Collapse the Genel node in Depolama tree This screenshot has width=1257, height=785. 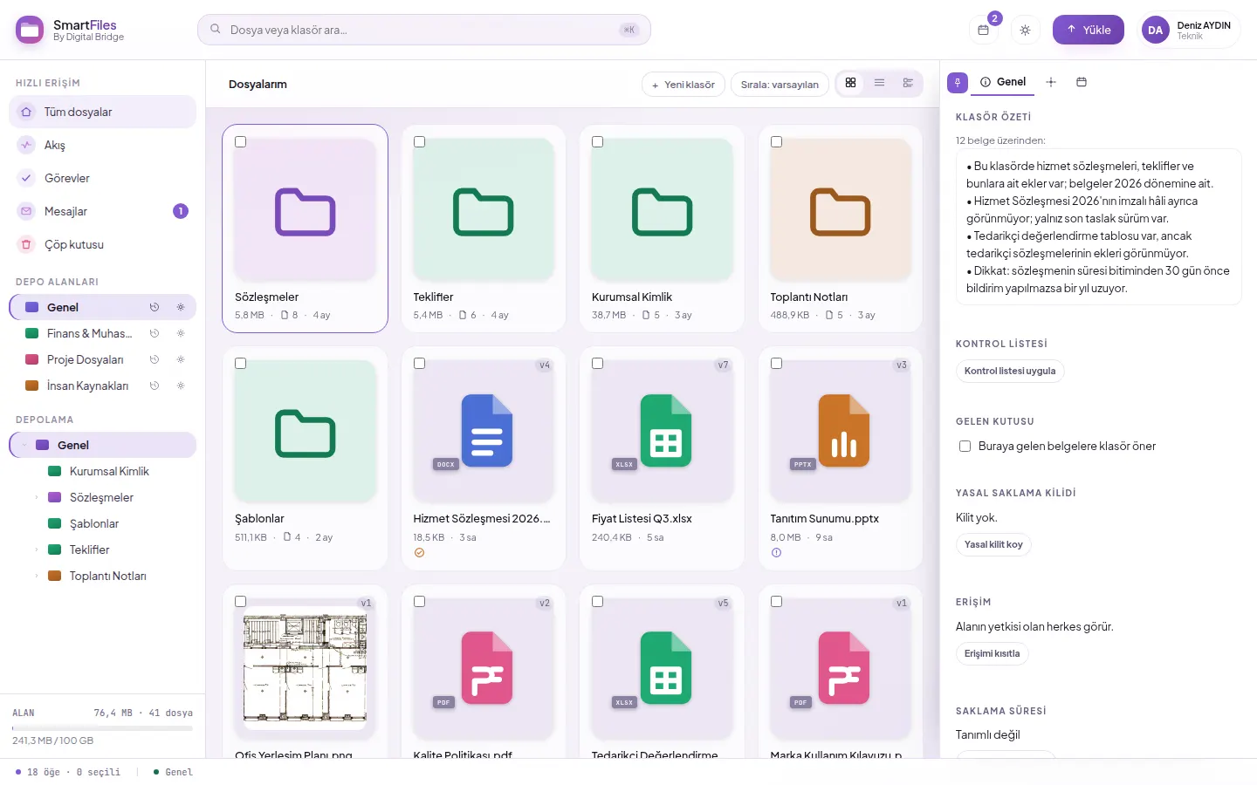click(24, 445)
